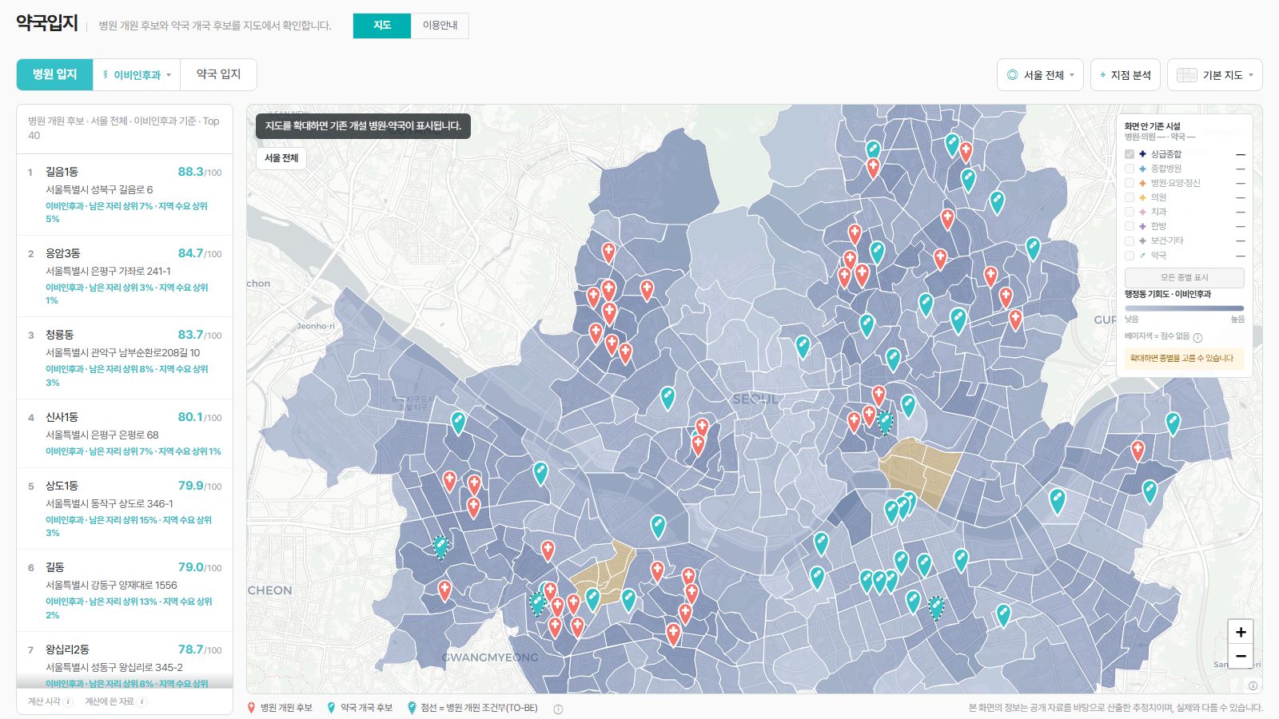Click the 지점 분석 crosshair icon
The image size is (1279, 719).
[x=1103, y=75]
